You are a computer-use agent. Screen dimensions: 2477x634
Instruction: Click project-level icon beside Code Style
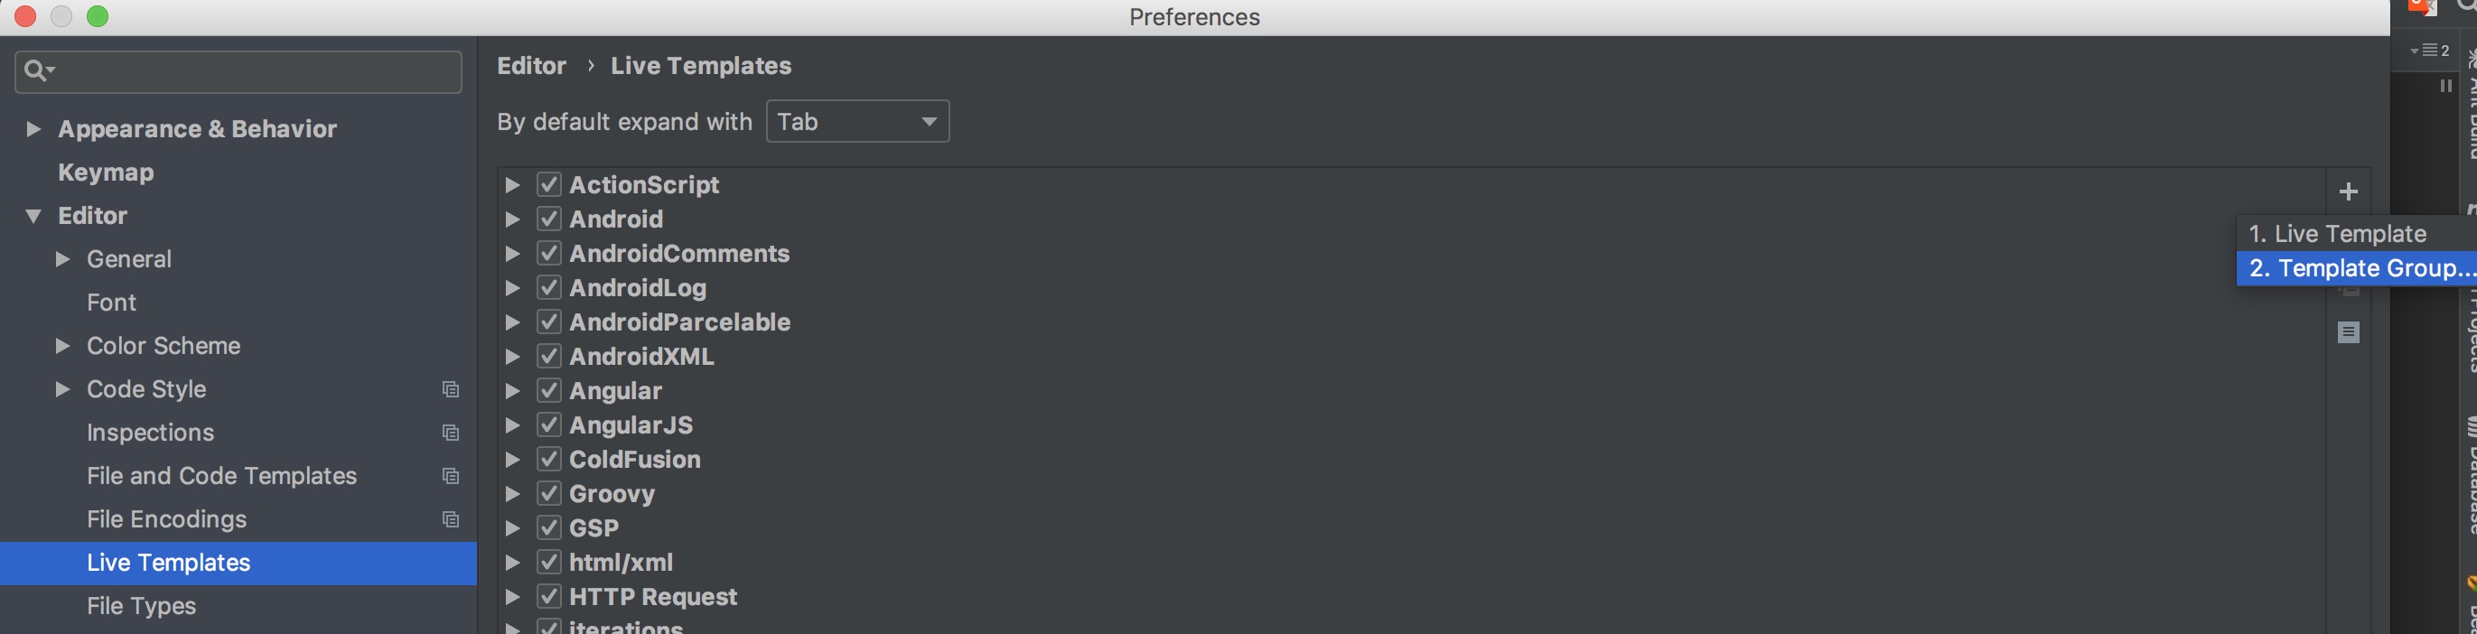pos(450,389)
